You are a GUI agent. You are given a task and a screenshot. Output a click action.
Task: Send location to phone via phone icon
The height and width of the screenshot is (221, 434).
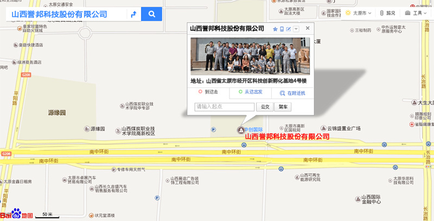282,29
